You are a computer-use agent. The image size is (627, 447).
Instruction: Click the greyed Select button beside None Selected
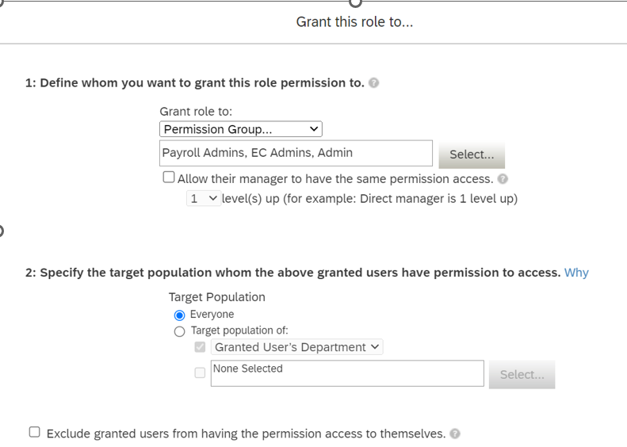[x=522, y=374]
